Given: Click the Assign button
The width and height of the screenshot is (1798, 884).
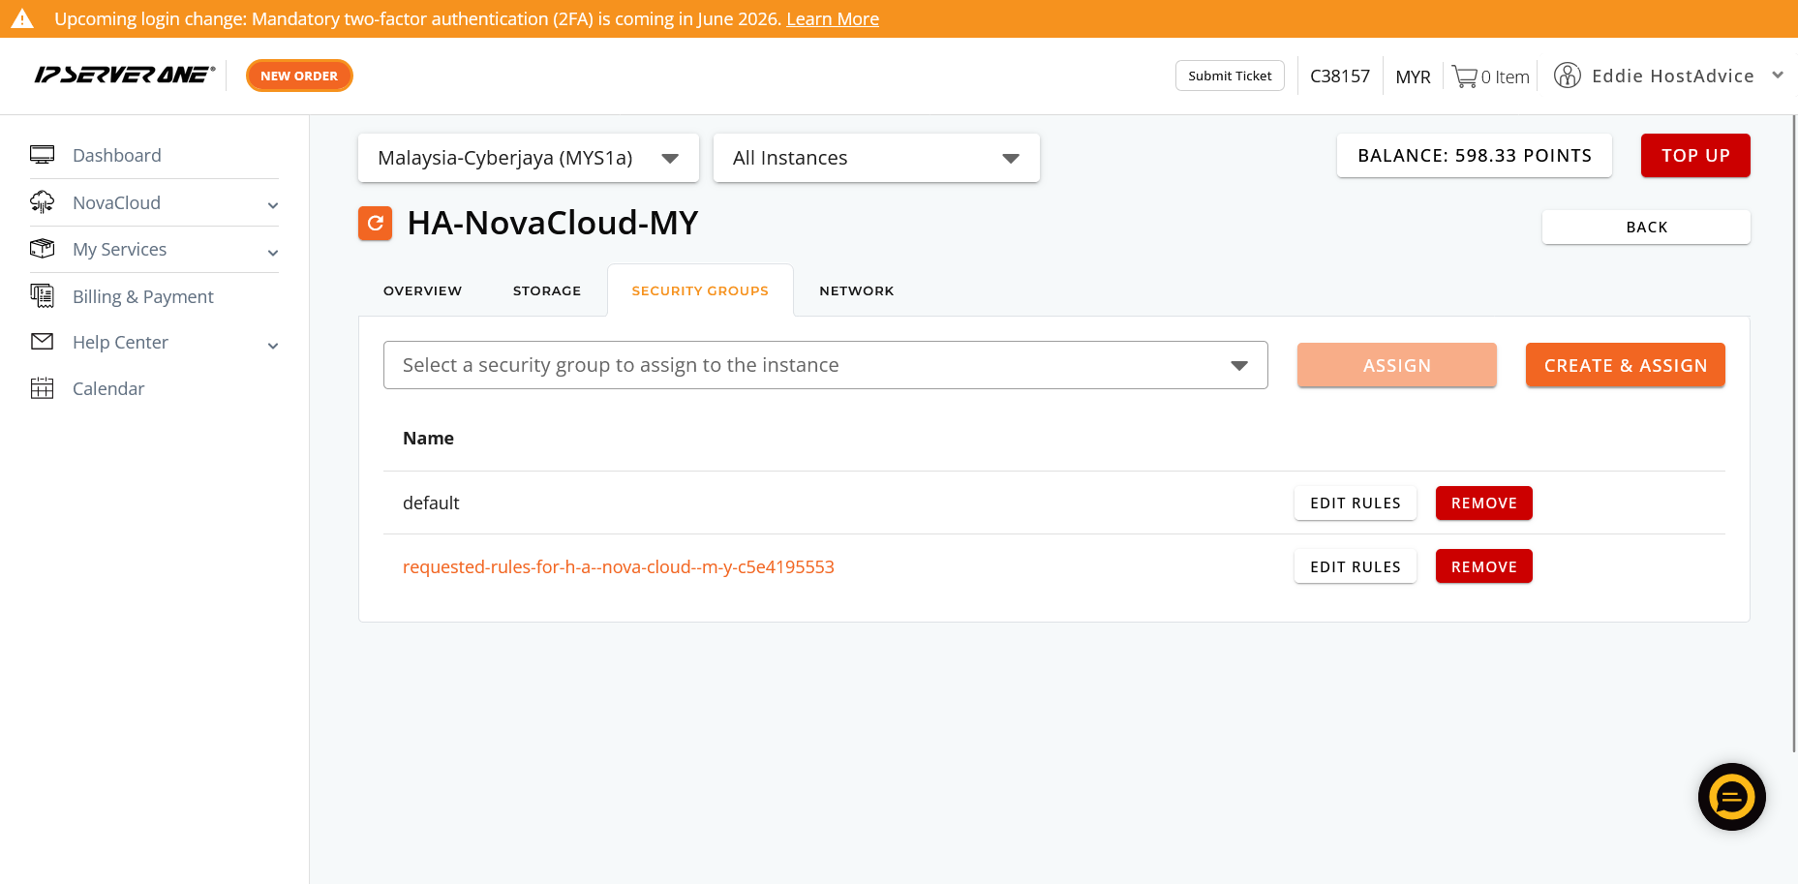Looking at the screenshot, I should pos(1396,365).
